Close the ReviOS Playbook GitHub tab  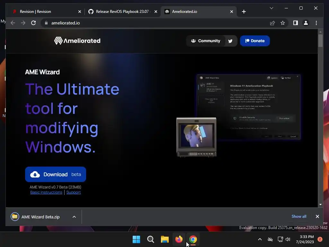point(156,12)
